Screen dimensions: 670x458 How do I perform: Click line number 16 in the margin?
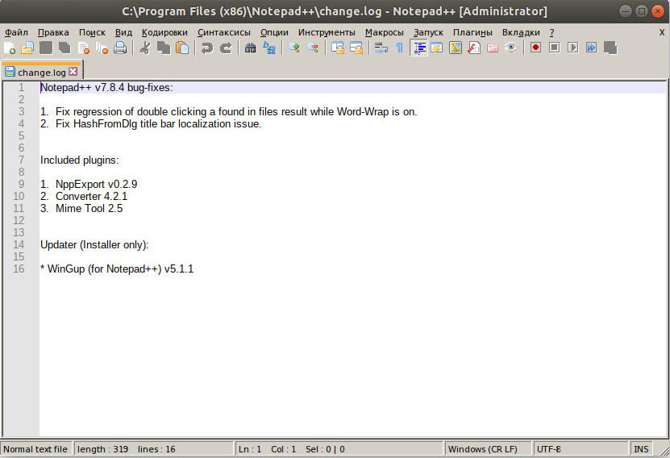click(19, 269)
